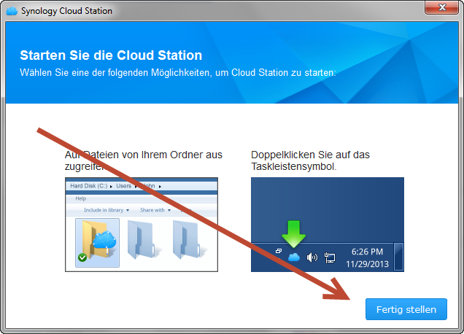Open the 'Include in library' dropdown
The image size is (464, 334).
pyautogui.click(x=107, y=210)
